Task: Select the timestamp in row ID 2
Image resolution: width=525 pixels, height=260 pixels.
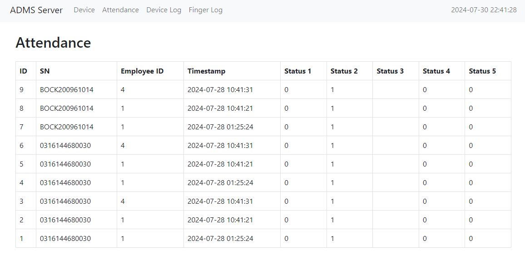Action: 220,220
